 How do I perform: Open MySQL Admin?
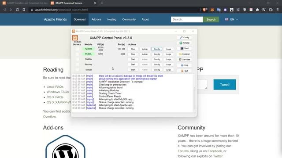(145, 54)
